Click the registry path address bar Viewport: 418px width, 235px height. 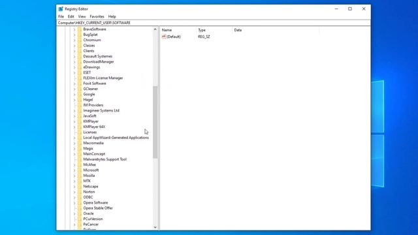click(214, 23)
